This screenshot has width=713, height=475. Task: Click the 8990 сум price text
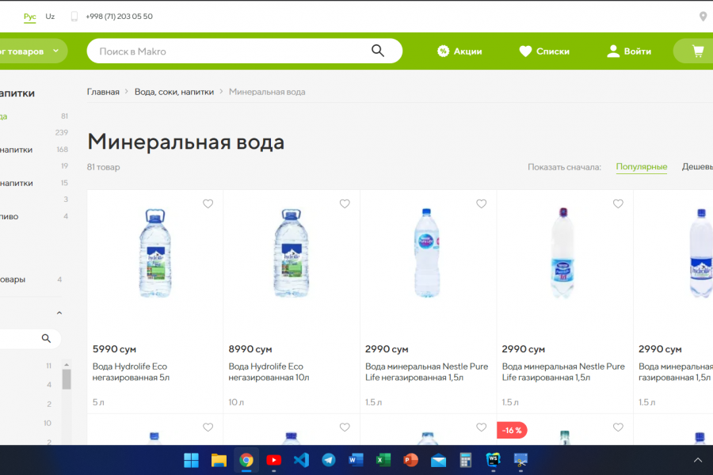[250, 349]
